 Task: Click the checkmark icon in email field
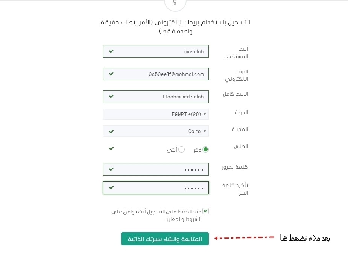click(x=111, y=74)
